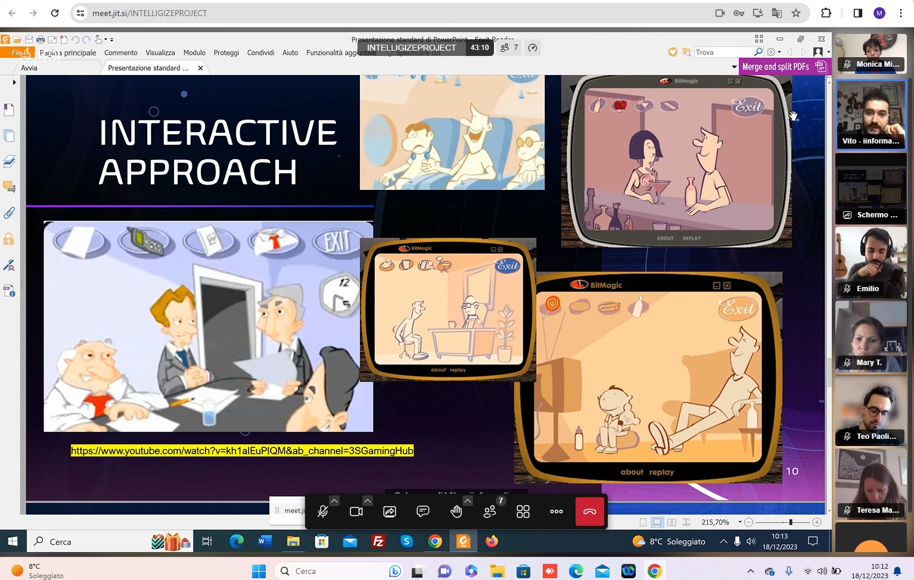914x580 pixels.
Task: Click the Foxit search magnifier icon
Action: pyautogui.click(x=758, y=52)
